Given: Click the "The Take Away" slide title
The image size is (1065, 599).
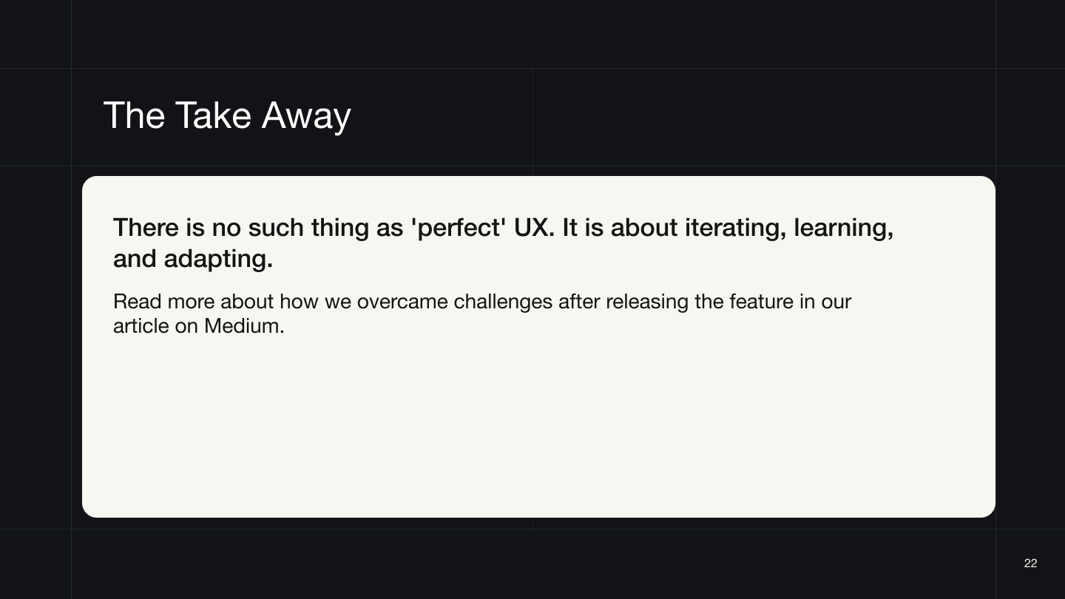Looking at the screenshot, I should pos(227,116).
